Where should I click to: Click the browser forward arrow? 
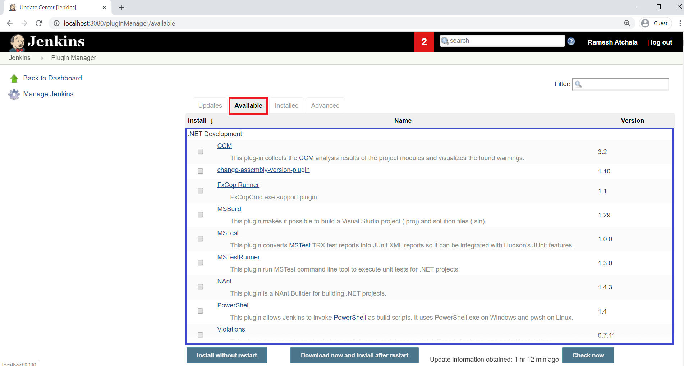24,23
